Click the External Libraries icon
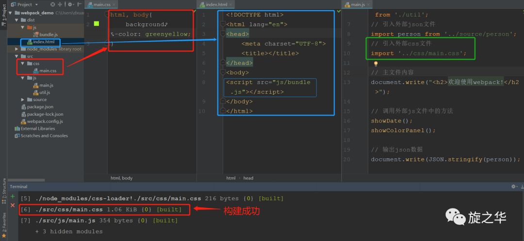 click(17, 129)
